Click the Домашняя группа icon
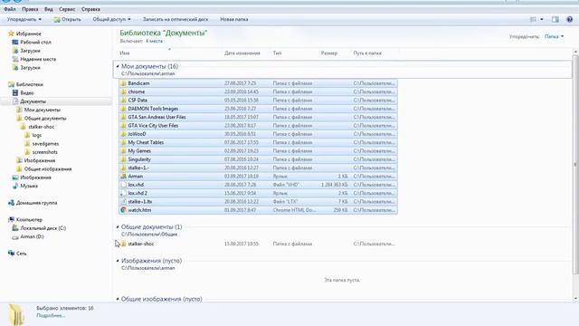Screen dimensions: 579x326 11,203
